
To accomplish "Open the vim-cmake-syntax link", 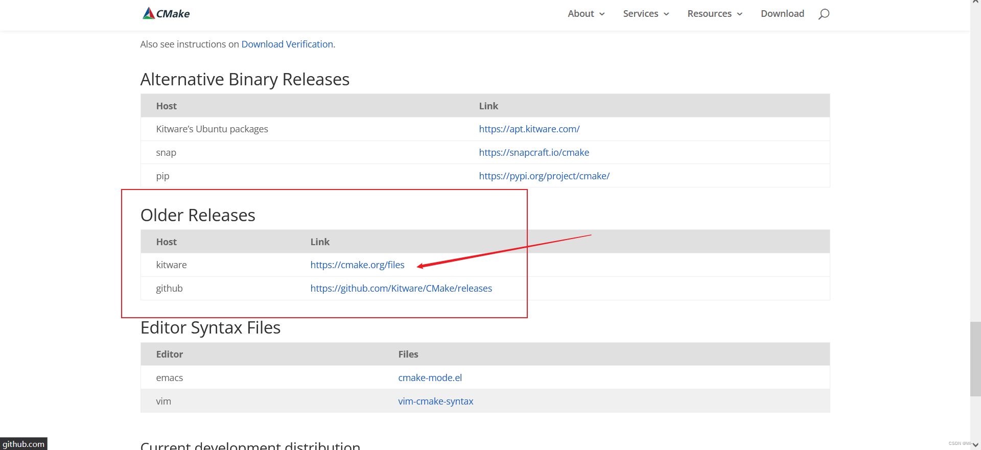I will [436, 401].
